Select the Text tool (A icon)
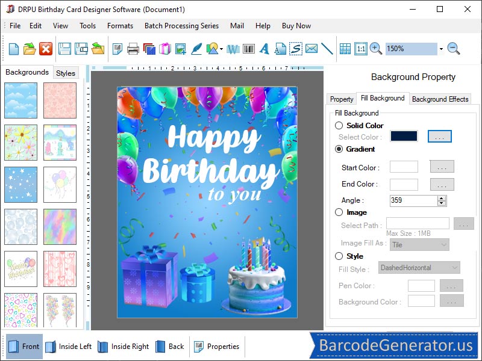The width and height of the screenshot is (482, 361). 264,49
